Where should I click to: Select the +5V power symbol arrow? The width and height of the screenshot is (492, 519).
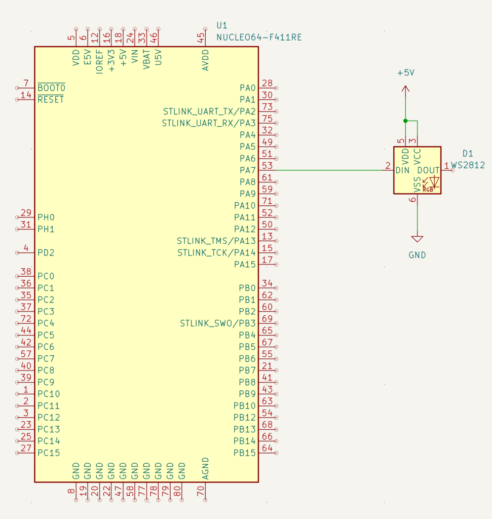click(406, 88)
